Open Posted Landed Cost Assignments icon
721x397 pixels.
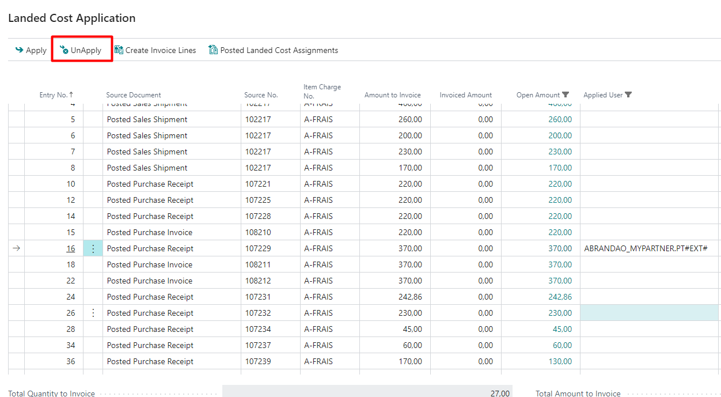pos(213,50)
